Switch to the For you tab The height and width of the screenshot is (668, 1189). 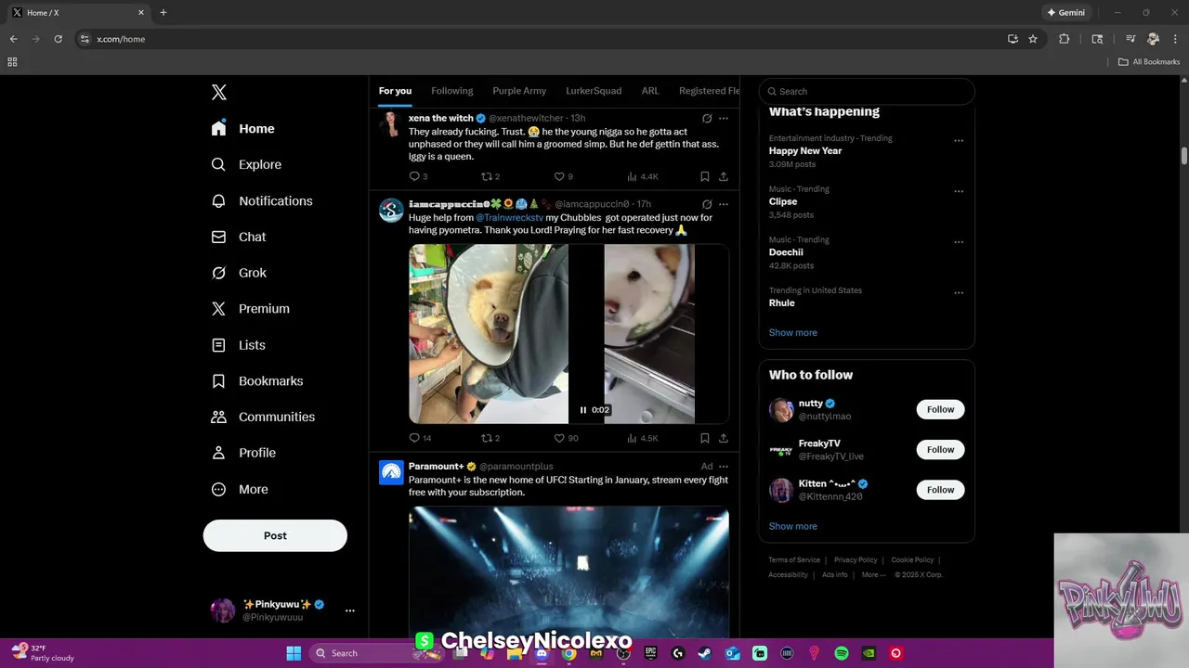point(395,91)
